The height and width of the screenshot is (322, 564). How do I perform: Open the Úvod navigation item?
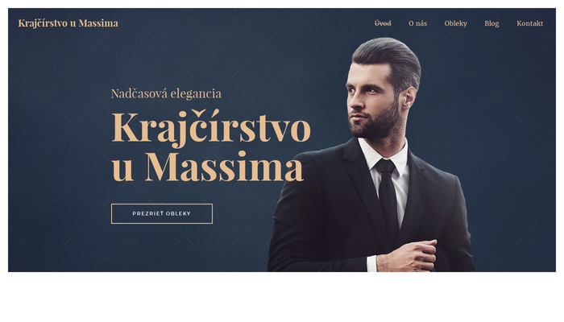pos(383,23)
